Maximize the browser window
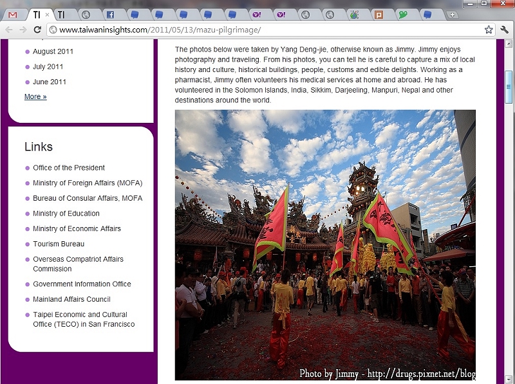This screenshot has width=515, height=384. 484,4
